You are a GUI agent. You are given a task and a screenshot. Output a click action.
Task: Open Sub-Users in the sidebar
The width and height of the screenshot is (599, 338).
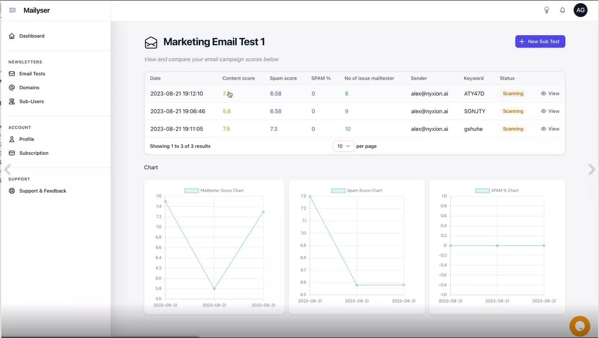31,101
